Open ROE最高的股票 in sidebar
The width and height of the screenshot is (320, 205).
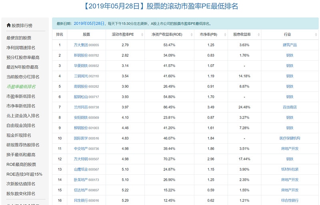[21, 164]
